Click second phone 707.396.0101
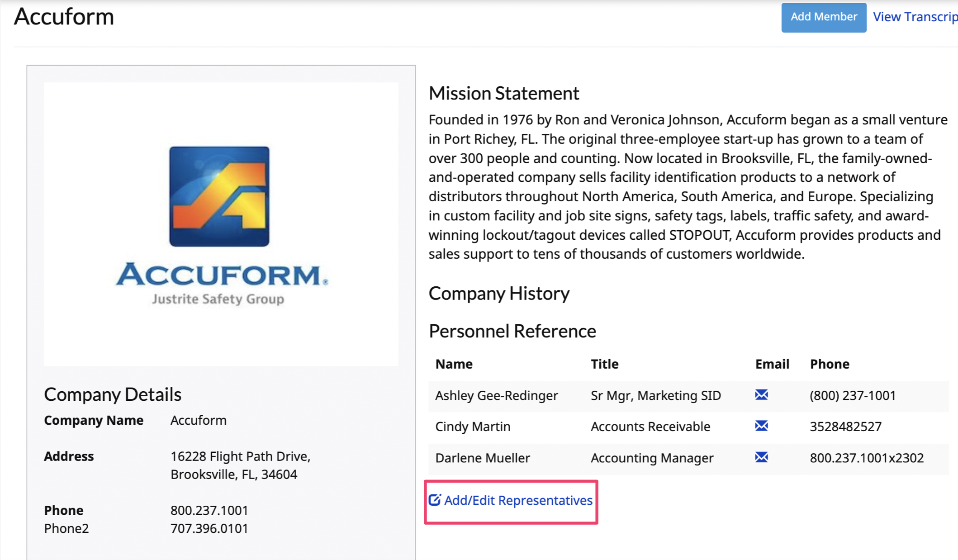The width and height of the screenshot is (958, 560). tap(209, 528)
